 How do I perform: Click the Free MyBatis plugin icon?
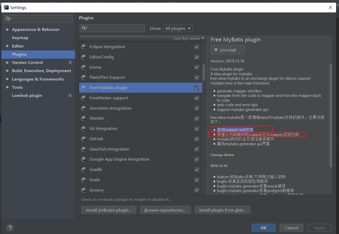(84, 88)
